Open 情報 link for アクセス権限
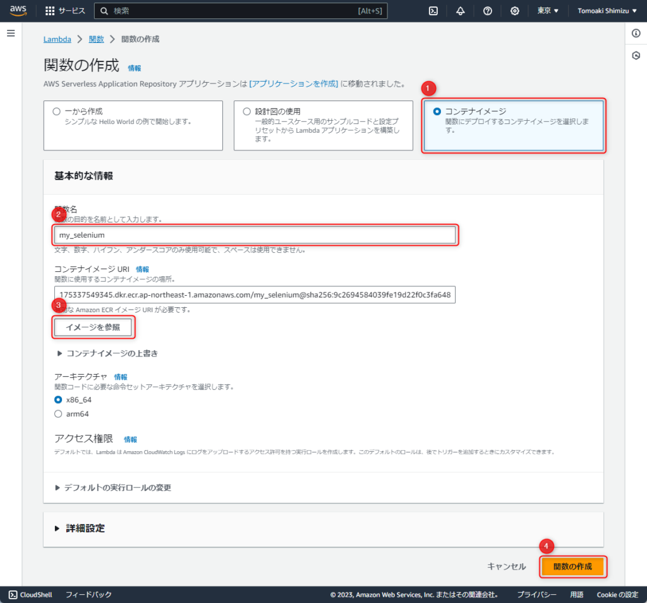Viewport: 647px width, 603px height. pyautogui.click(x=130, y=439)
